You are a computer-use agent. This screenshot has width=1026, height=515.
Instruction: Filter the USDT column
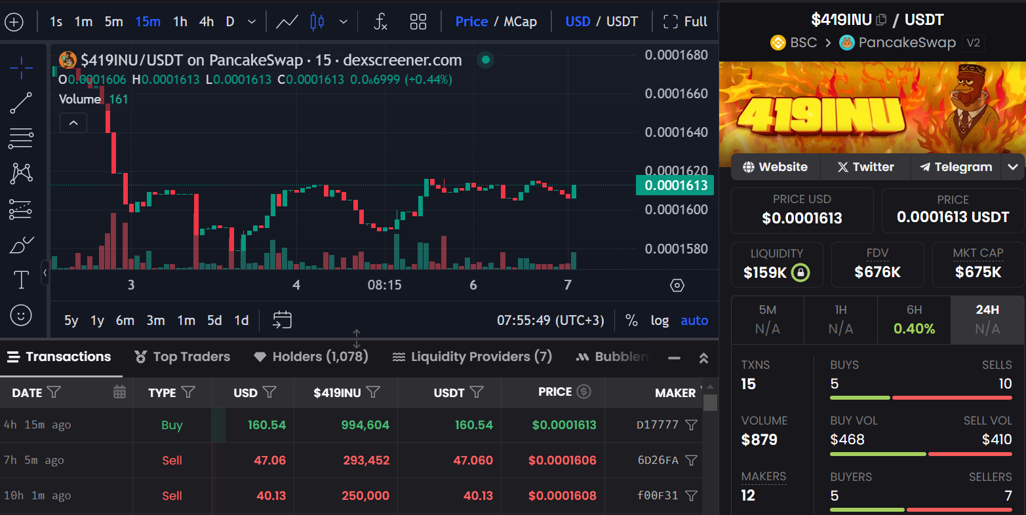click(477, 392)
